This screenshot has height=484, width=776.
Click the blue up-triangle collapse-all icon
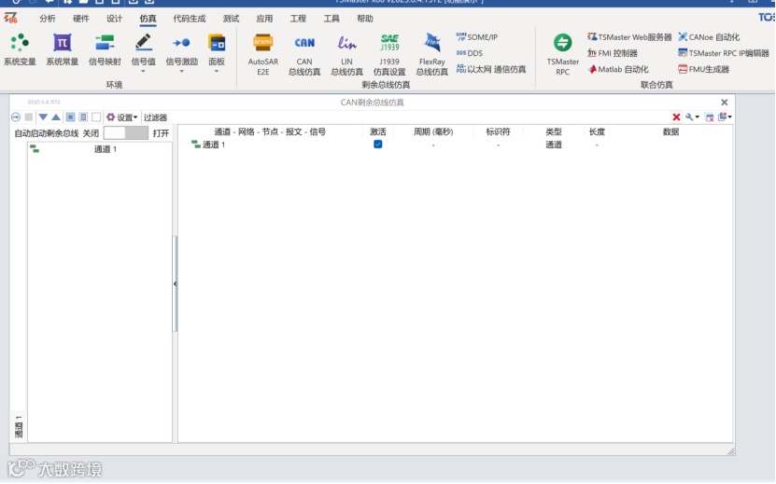(56, 118)
